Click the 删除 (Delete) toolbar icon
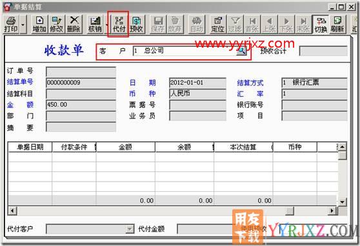This screenshot has width=360, height=246. [74, 24]
